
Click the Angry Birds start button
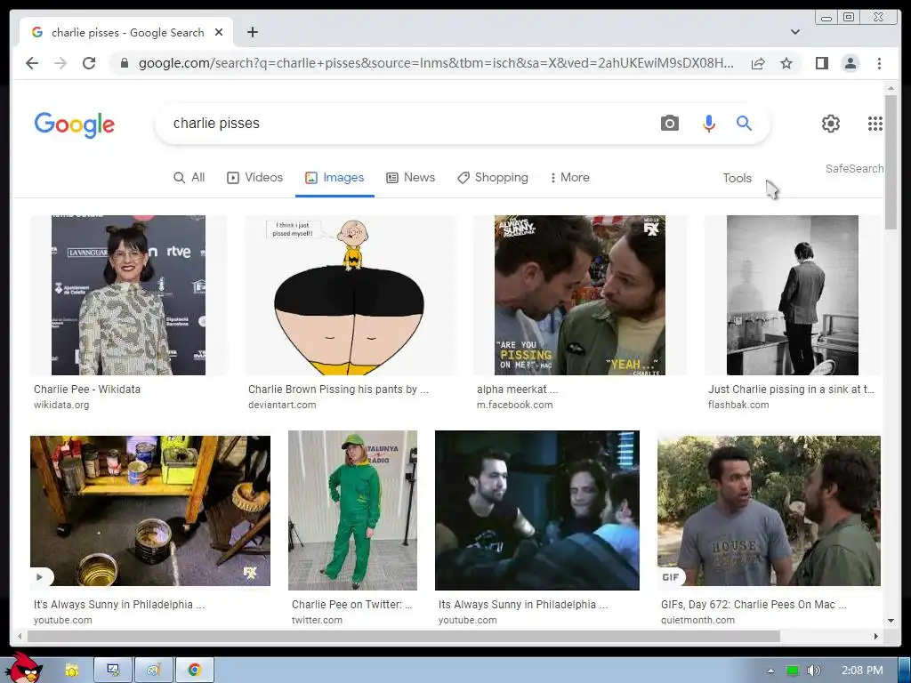pos(23,669)
